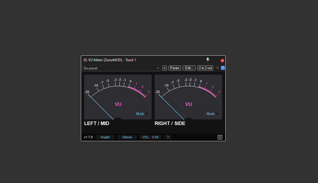
Task: Click the right meter VU label
Action: point(188,104)
